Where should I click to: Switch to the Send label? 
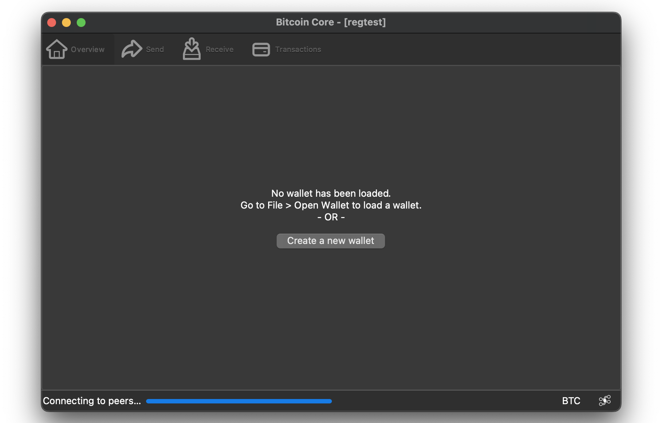click(155, 49)
